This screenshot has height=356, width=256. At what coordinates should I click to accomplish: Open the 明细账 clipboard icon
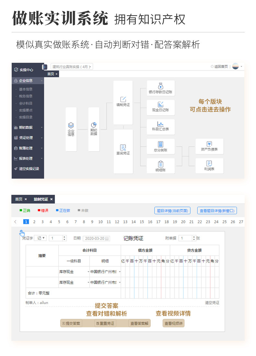[x=160, y=164]
